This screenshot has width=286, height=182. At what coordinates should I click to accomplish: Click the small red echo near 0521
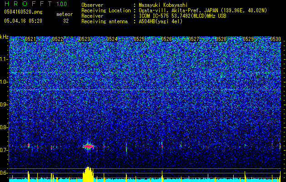pos(29,146)
